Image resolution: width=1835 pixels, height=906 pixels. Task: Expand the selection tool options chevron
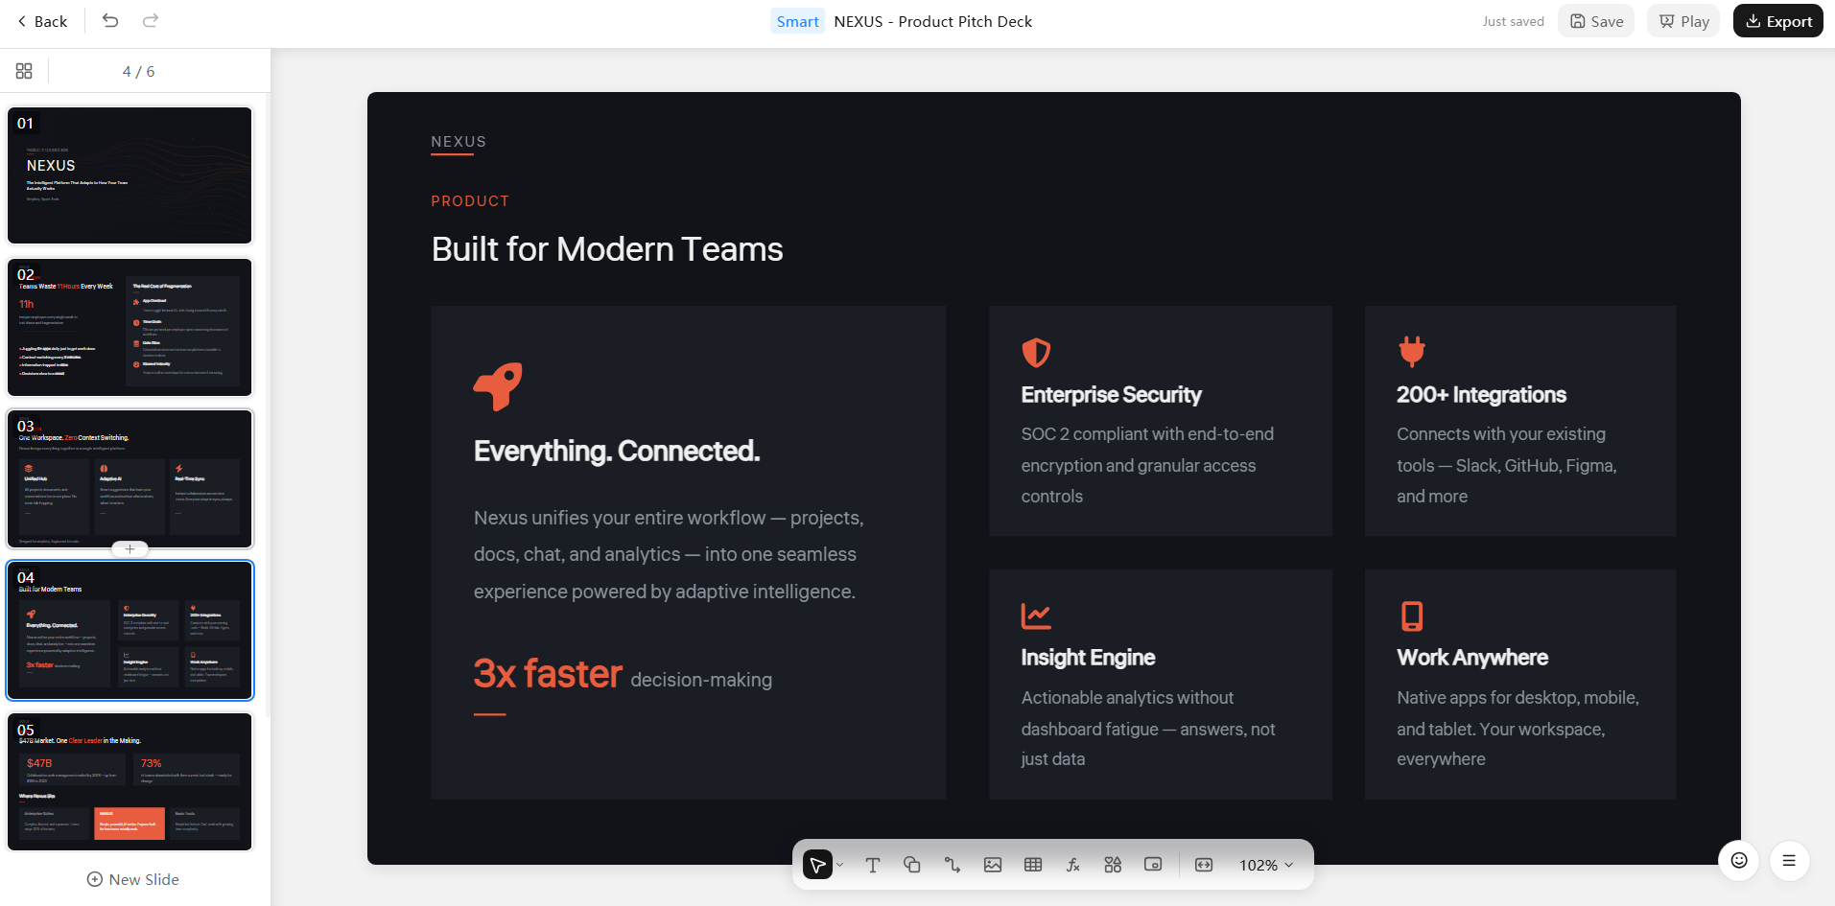(x=840, y=865)
